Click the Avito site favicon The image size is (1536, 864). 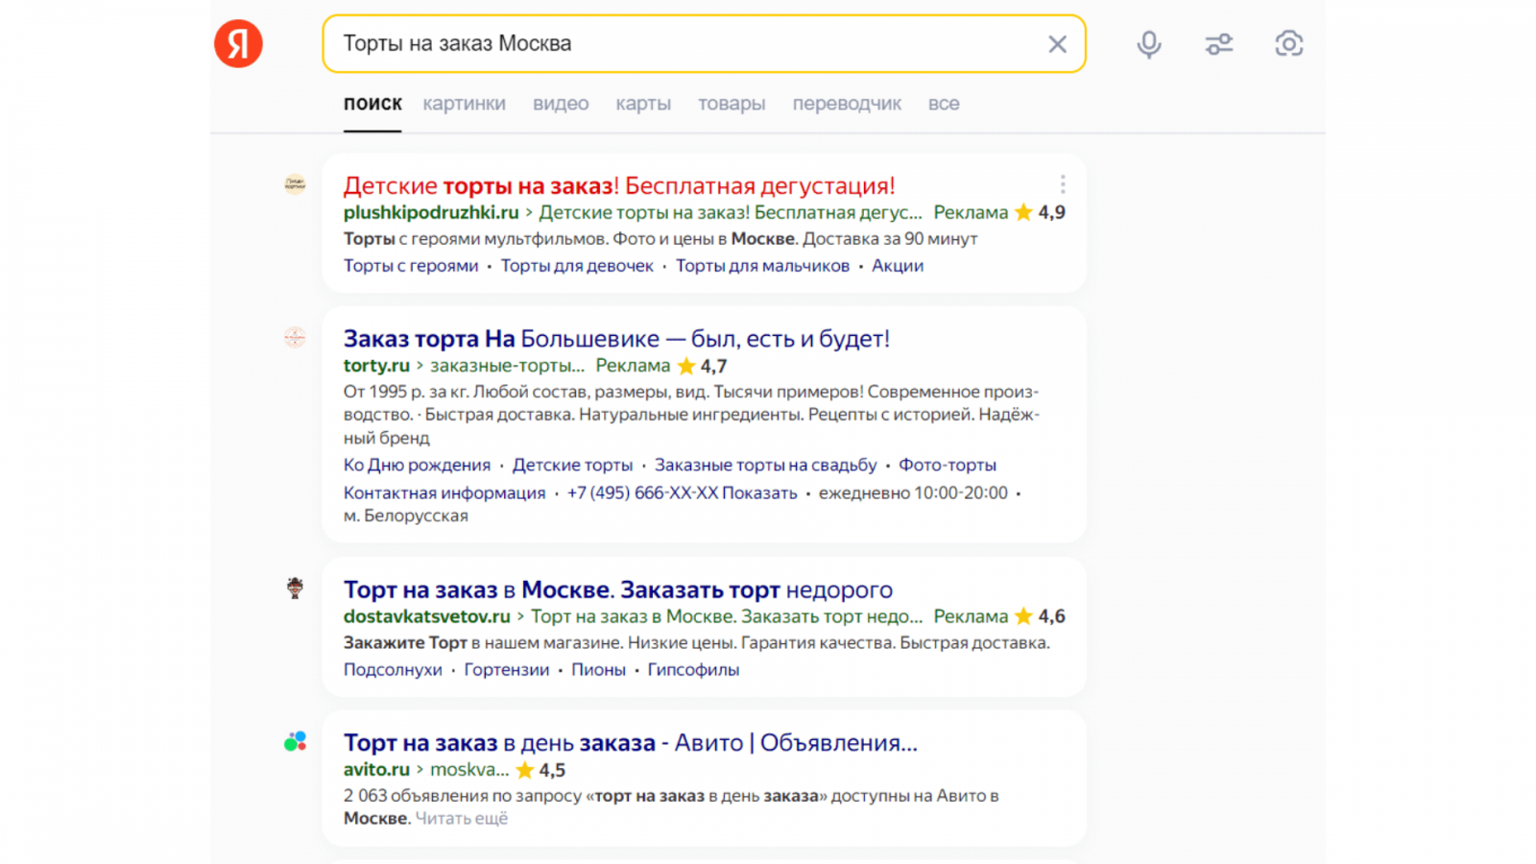coord(295,741)
